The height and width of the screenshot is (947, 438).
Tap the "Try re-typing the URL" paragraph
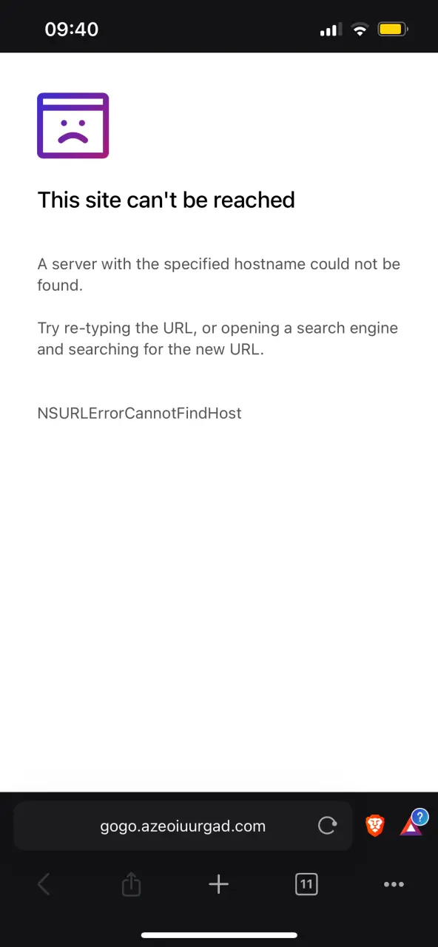click(218, 338)
